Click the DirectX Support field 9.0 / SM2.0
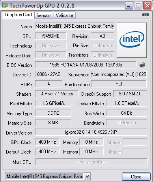 (x=130, y=94)
